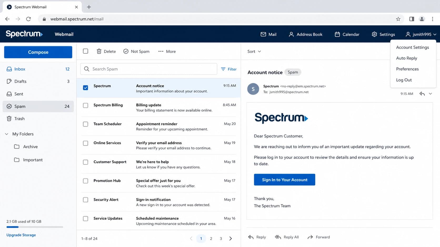Viewport: 440px width, 247px height.
Task: Select Auto Reply from the menu
Action: click(407, 58)
